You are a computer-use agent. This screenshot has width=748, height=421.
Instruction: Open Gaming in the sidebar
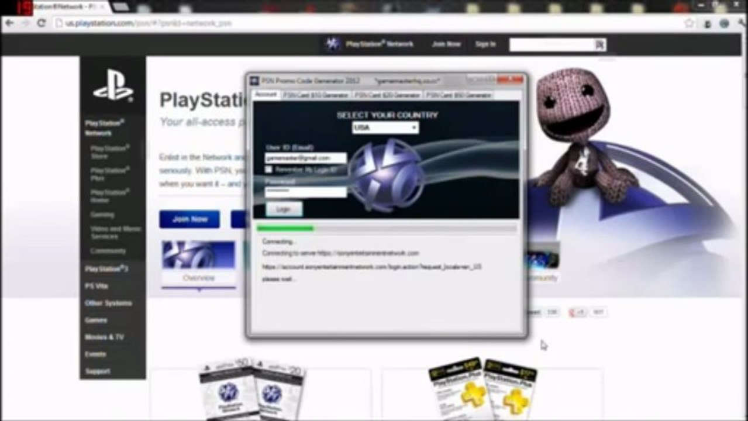tap(102, 215)
